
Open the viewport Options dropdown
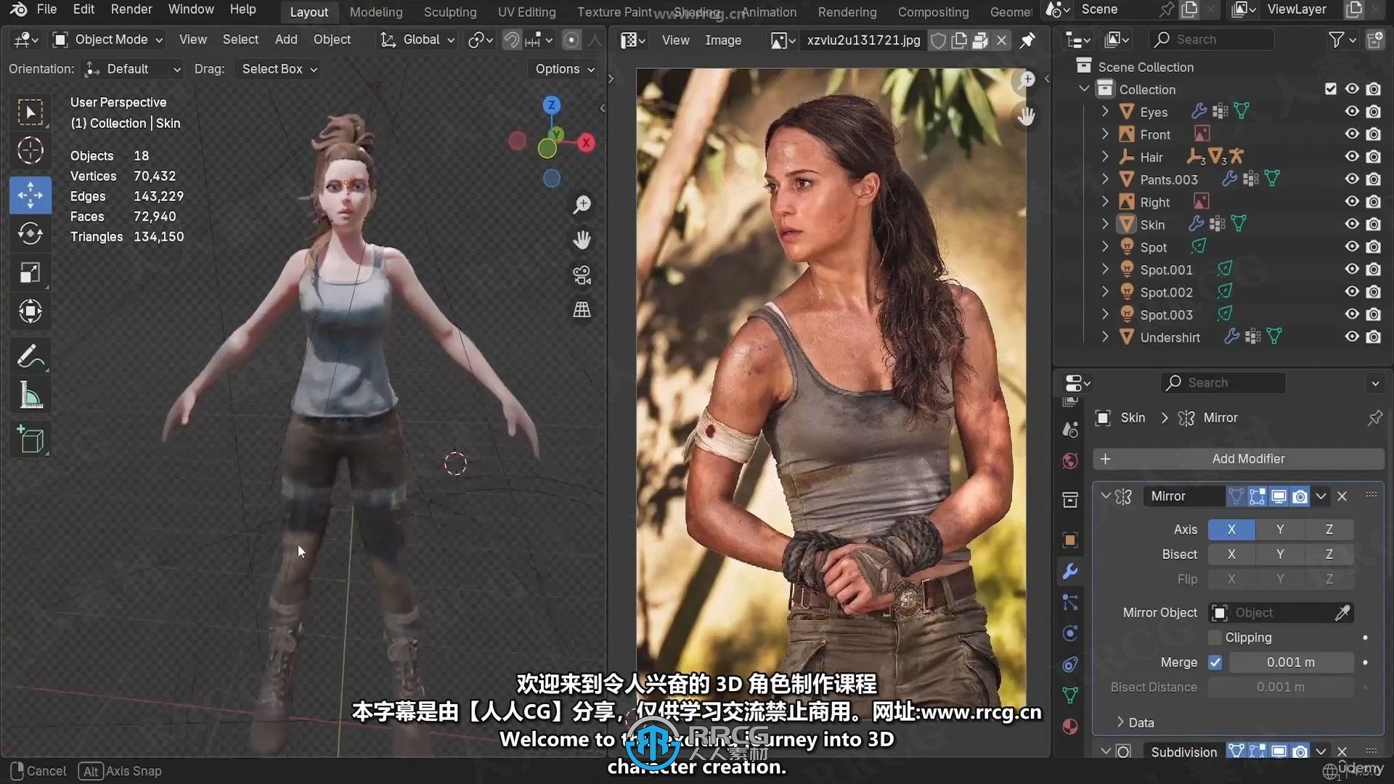(x=565, y=69)
